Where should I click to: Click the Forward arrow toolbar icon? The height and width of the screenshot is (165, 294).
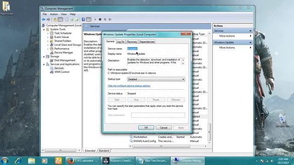[x=48, y=19]
